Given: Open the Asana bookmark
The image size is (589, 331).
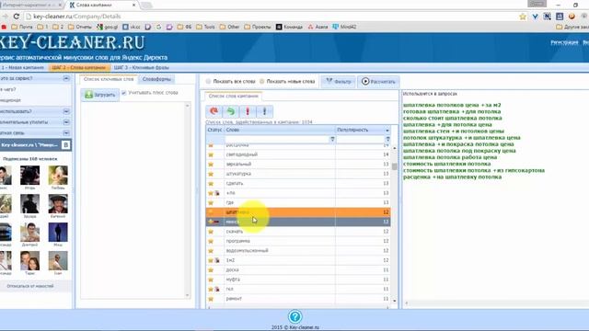Looking at the screenshot, I should coord(318,27).
